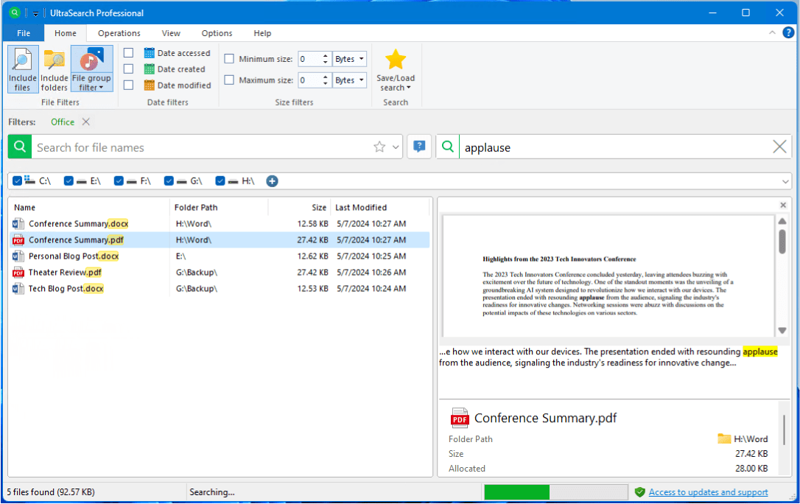Expand the drive list chevron

pyautogui.click(x=785, y=181)
